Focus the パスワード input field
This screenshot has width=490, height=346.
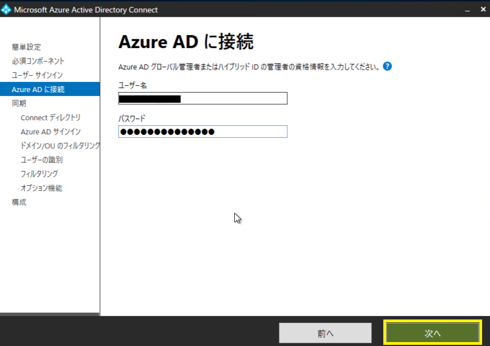tap(203, 132)
